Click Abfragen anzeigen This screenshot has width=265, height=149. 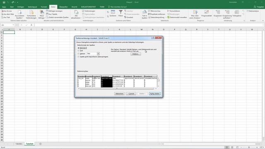[x=54, y=11]
